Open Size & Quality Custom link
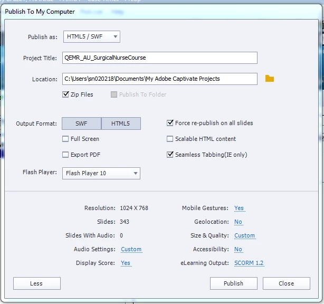This screenshot has width=324, height=304. pyautogui.click(x=245, y=235)
